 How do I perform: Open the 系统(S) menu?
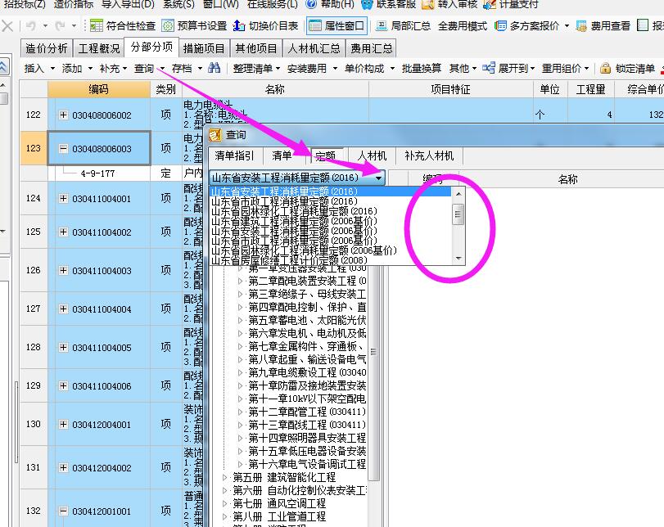(178, 4)
